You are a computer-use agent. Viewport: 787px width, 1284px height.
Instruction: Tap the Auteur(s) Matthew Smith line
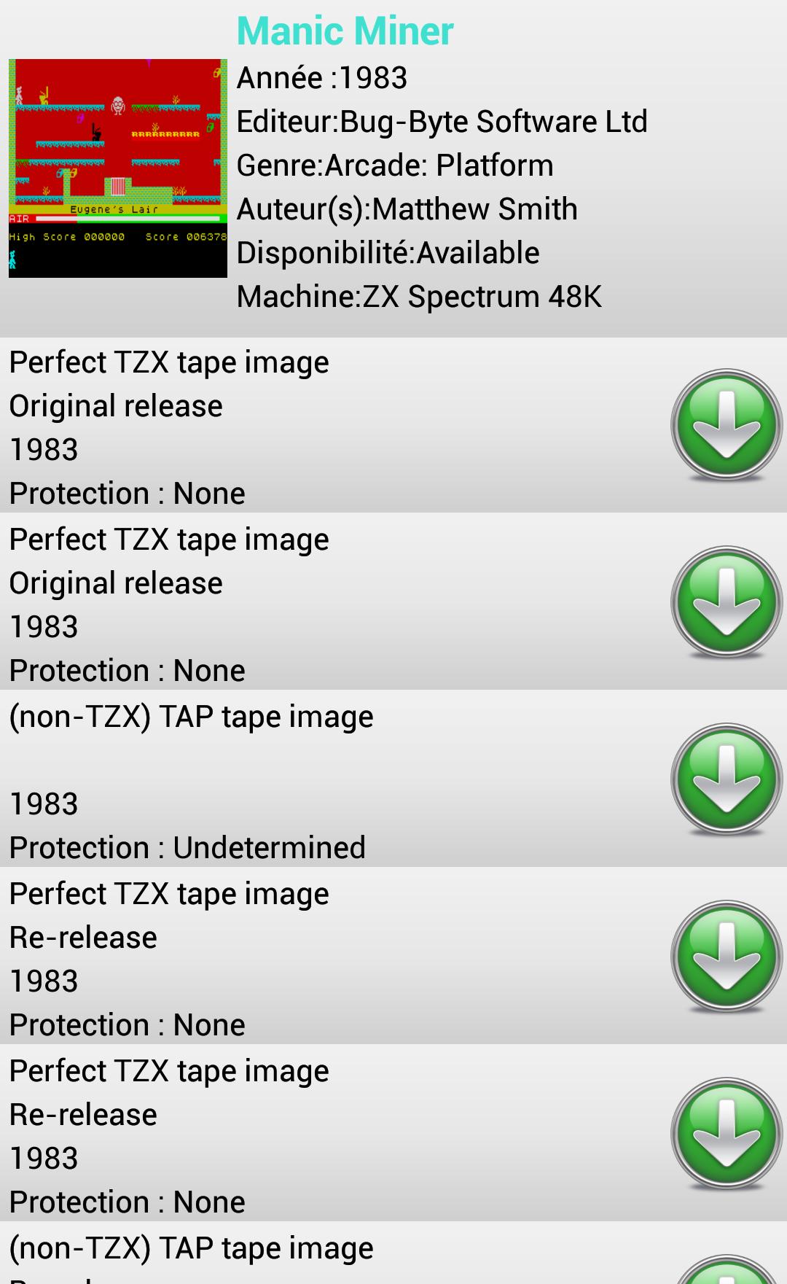click(407, 209)
